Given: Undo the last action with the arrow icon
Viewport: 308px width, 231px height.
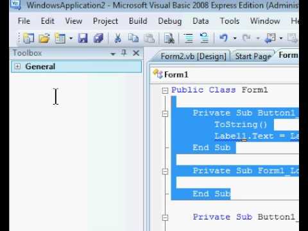Looking at the screenshot, I should click(223, 38).
